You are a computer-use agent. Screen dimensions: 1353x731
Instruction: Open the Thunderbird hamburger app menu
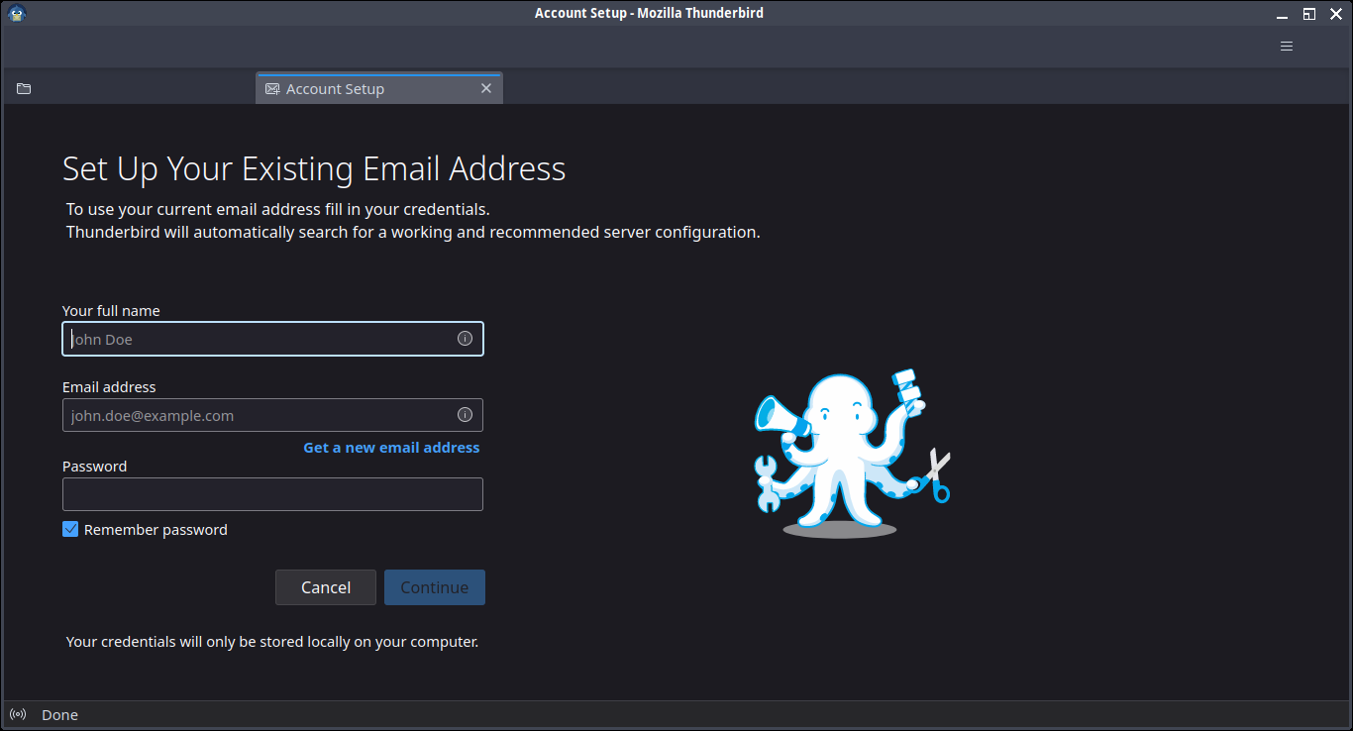[1287, 46]
